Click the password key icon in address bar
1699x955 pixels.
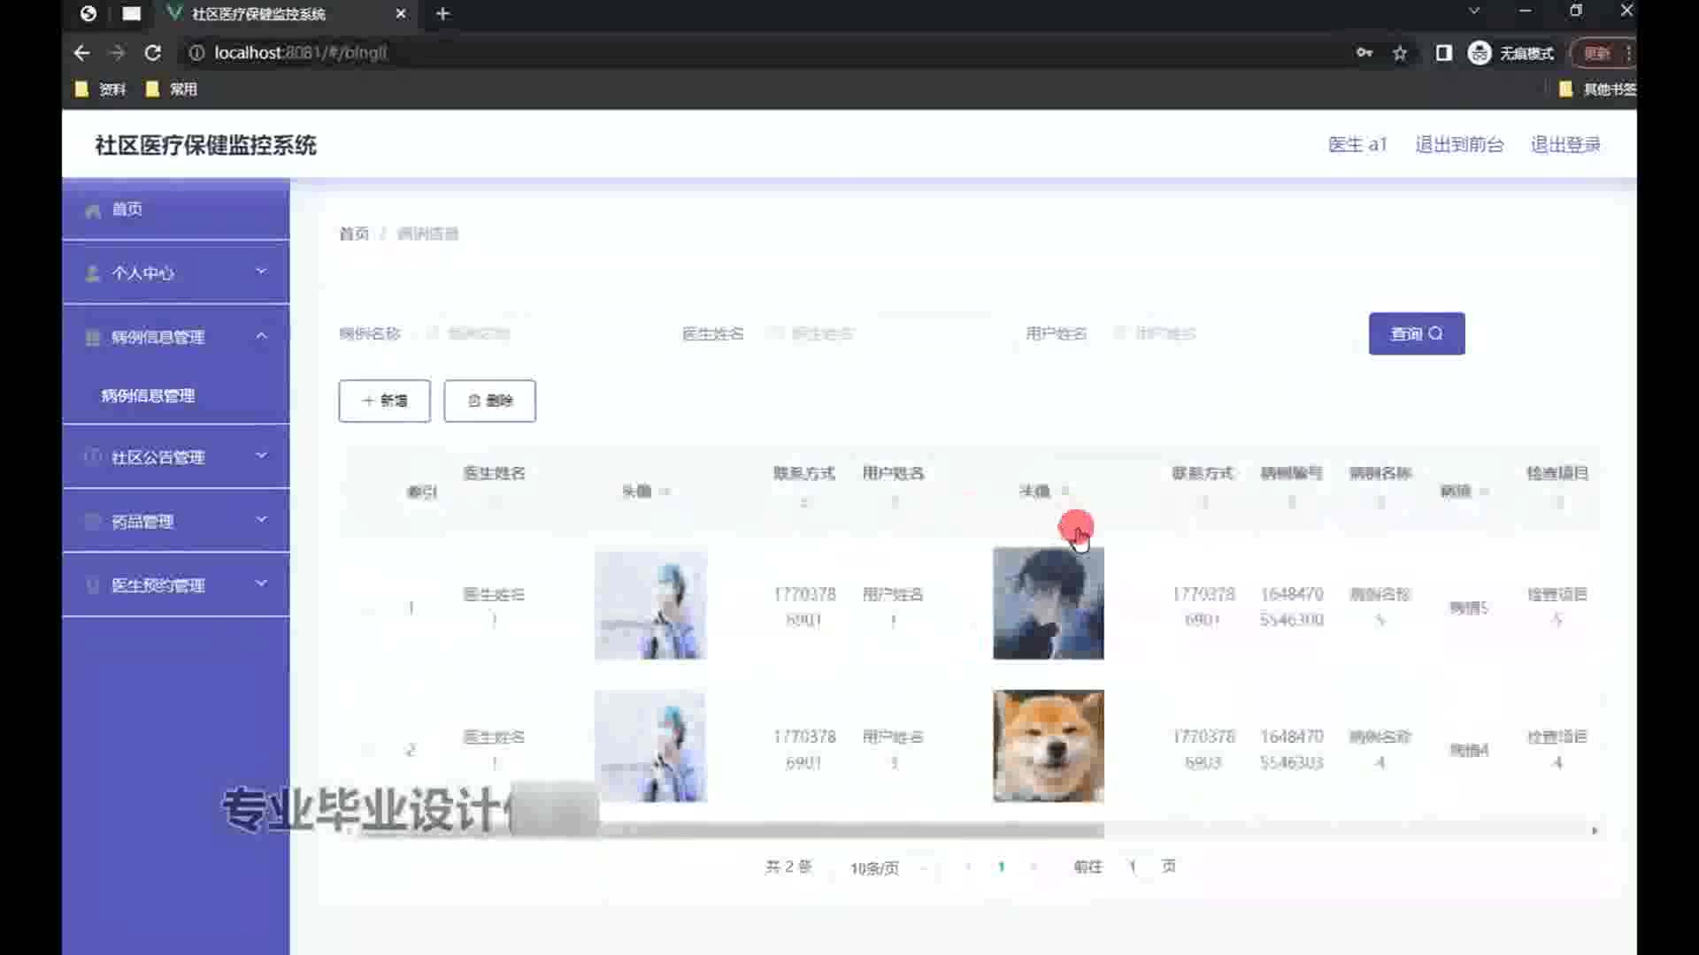[1365, 53]
